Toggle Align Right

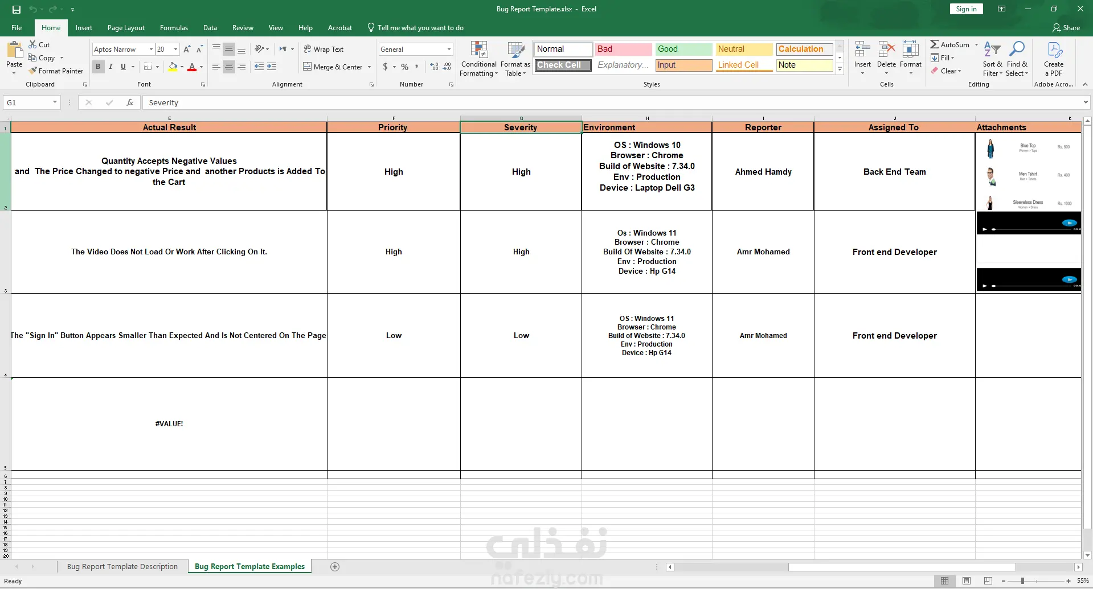pyautogui.click(x=241, y=67)
